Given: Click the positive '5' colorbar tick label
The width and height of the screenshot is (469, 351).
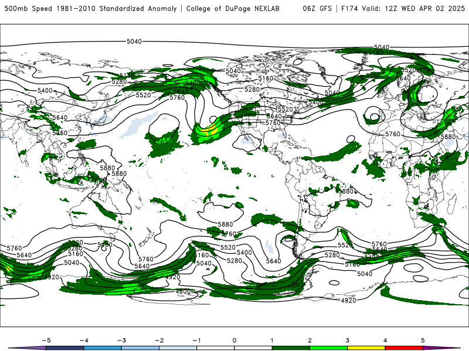Looking at the screenshot, I should tap(423, 340).
